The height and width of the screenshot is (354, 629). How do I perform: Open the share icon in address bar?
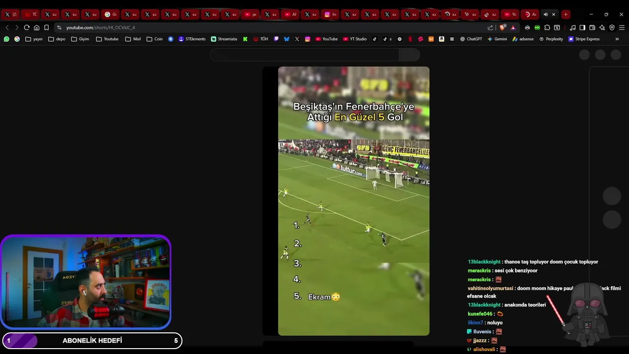point(490,28)
